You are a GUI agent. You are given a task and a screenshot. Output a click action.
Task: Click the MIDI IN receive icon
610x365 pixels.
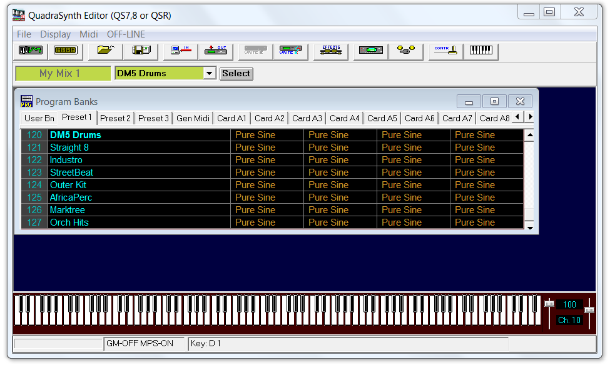click(180, 51)
